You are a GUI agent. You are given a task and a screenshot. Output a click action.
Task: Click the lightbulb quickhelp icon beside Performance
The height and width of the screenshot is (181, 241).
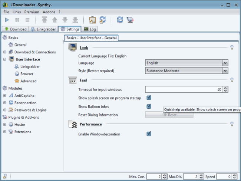[232, 124]
